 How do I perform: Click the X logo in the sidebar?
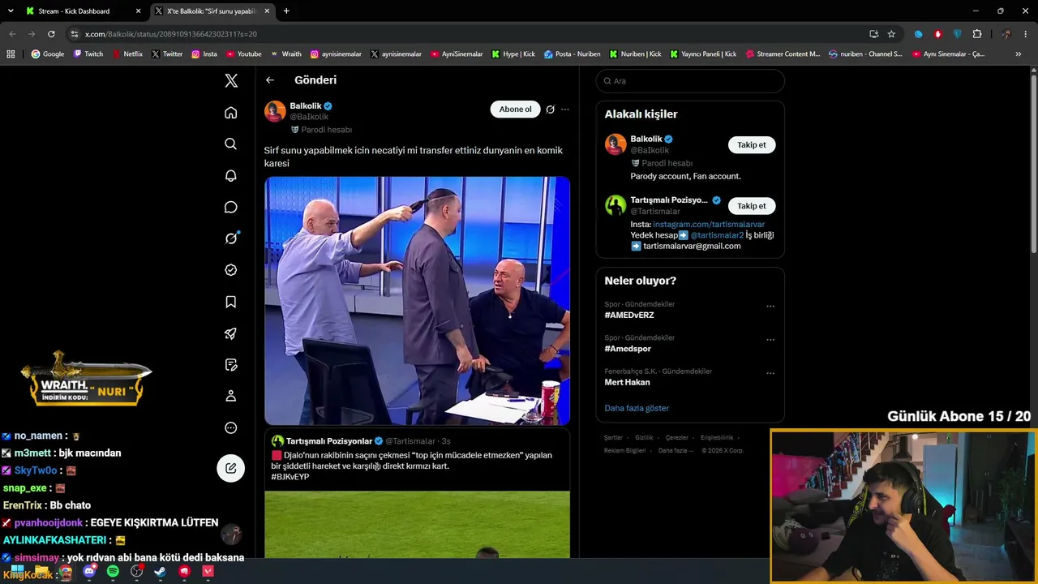click(x=231, y=80)
